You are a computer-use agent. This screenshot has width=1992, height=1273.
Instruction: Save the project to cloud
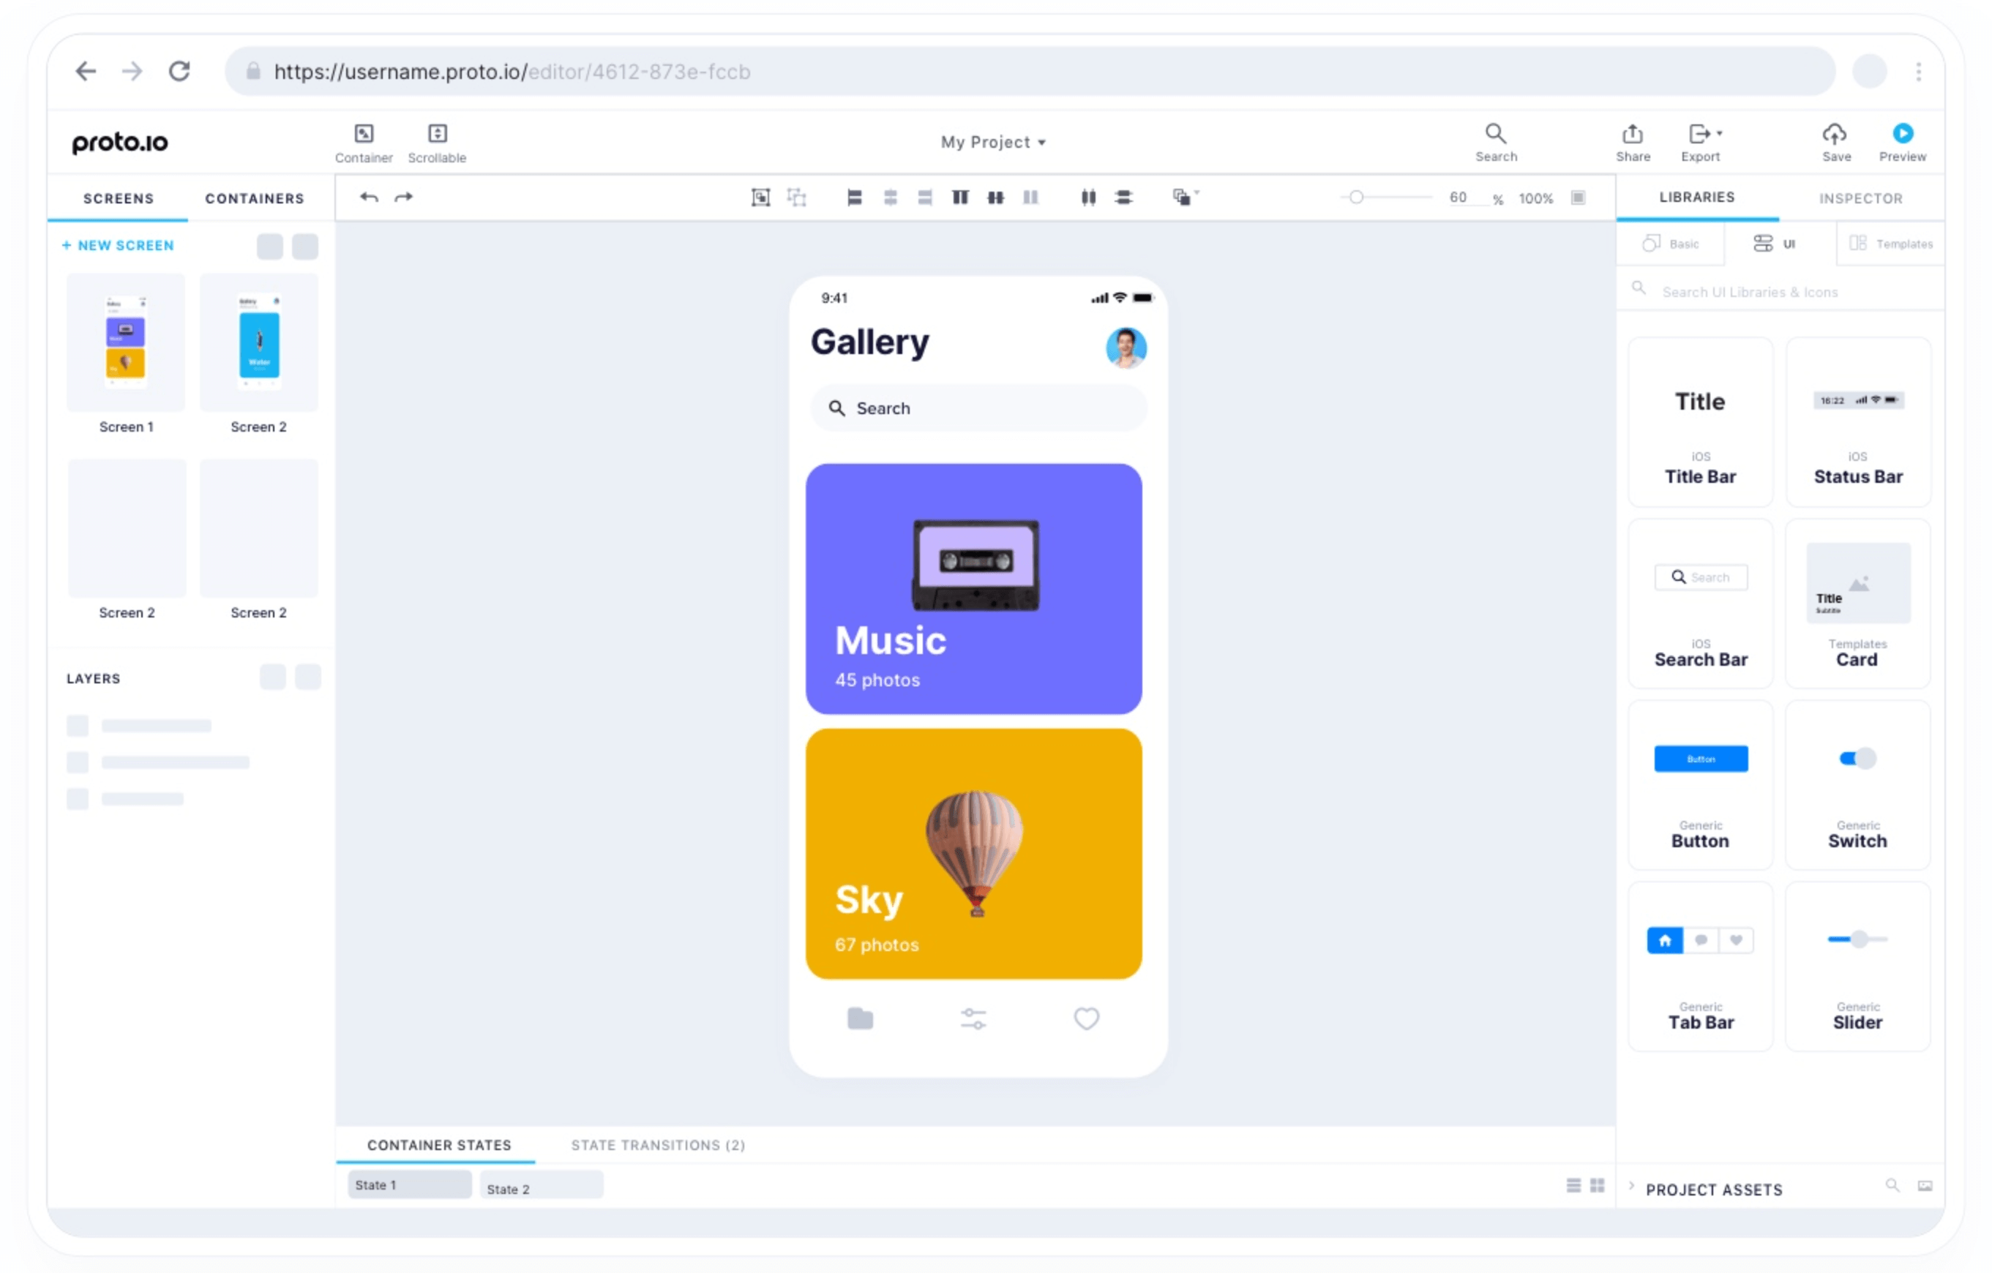click(x=1835, y=142)
